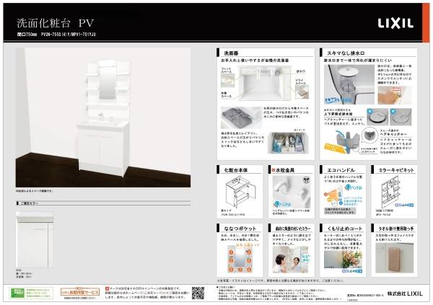The height and width of the screenshot is (305, 433).
Task: Click the ななつポケット heading
Action: pos(240,229)
